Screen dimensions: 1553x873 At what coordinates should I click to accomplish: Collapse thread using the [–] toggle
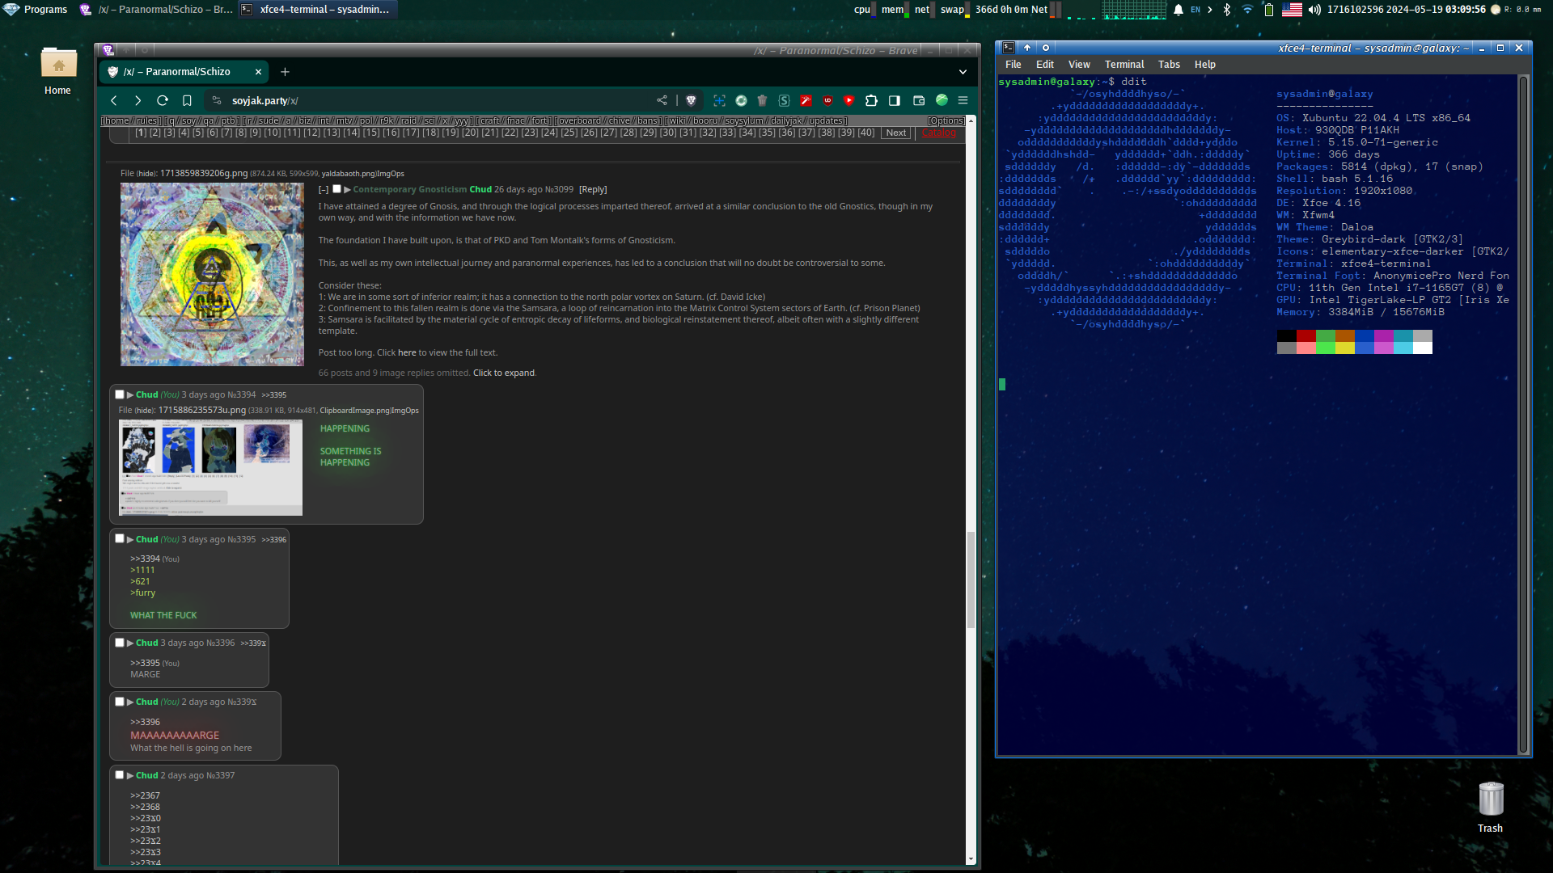(324, 189)
